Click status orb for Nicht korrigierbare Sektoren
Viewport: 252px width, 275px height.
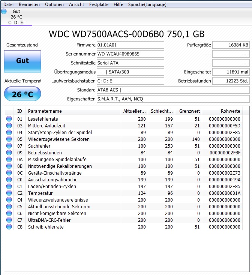pos(9,213)
